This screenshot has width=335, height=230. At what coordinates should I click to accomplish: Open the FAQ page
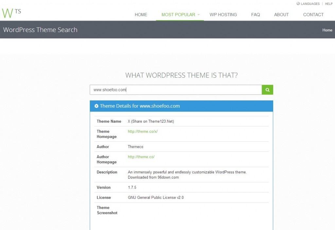255,14
